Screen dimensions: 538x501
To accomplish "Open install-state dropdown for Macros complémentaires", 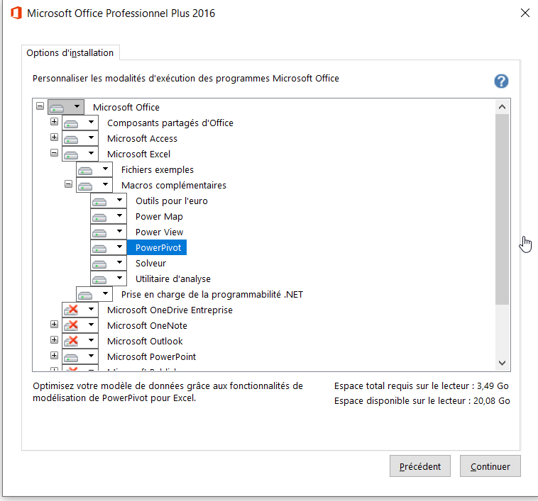I will click(94, 185).
